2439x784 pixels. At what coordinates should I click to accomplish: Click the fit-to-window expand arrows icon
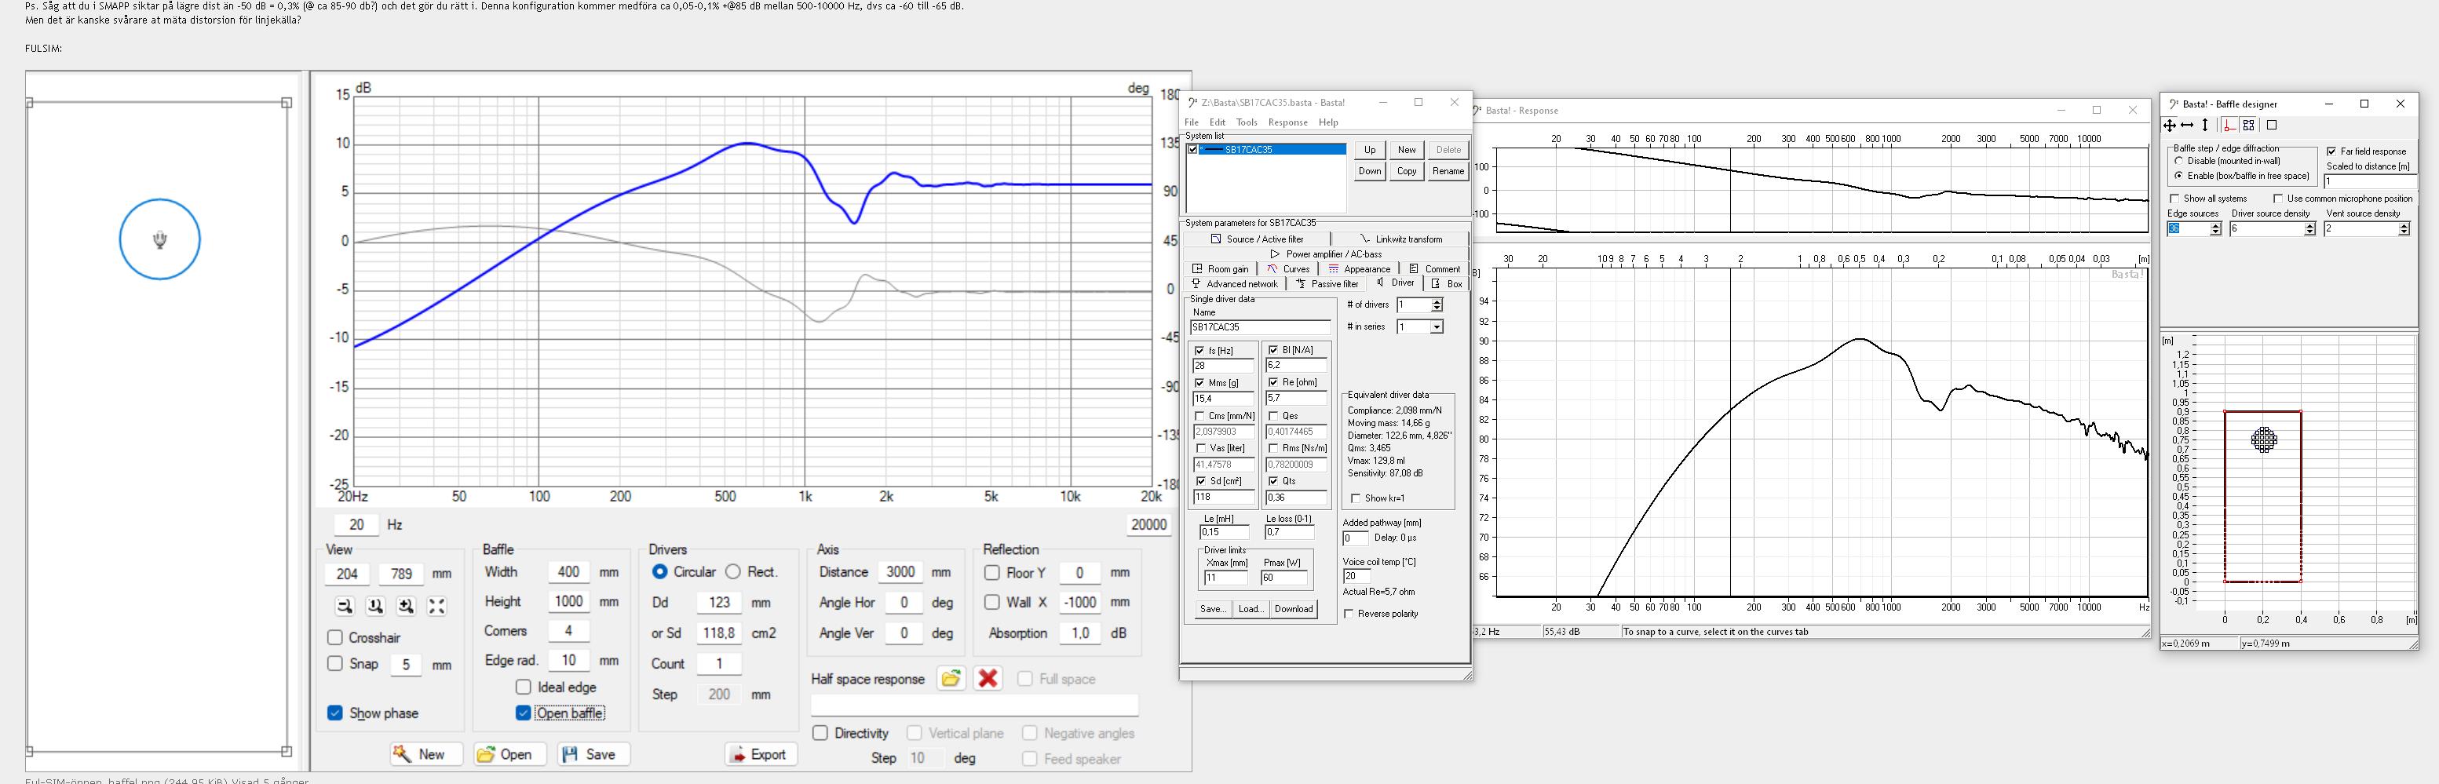[436, 606]
